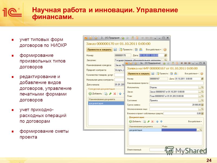Open the date picker in the Заказ window
Screen dimensions: 217x163
[165, 55]
